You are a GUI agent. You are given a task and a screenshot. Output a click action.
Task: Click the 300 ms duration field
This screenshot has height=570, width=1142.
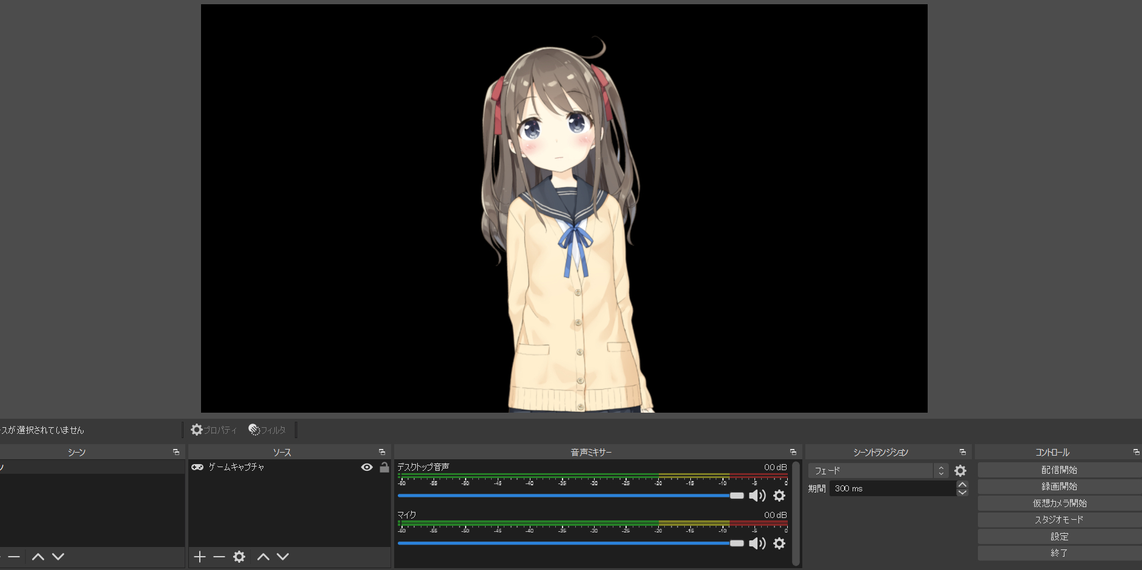click(x=893, y=488)
